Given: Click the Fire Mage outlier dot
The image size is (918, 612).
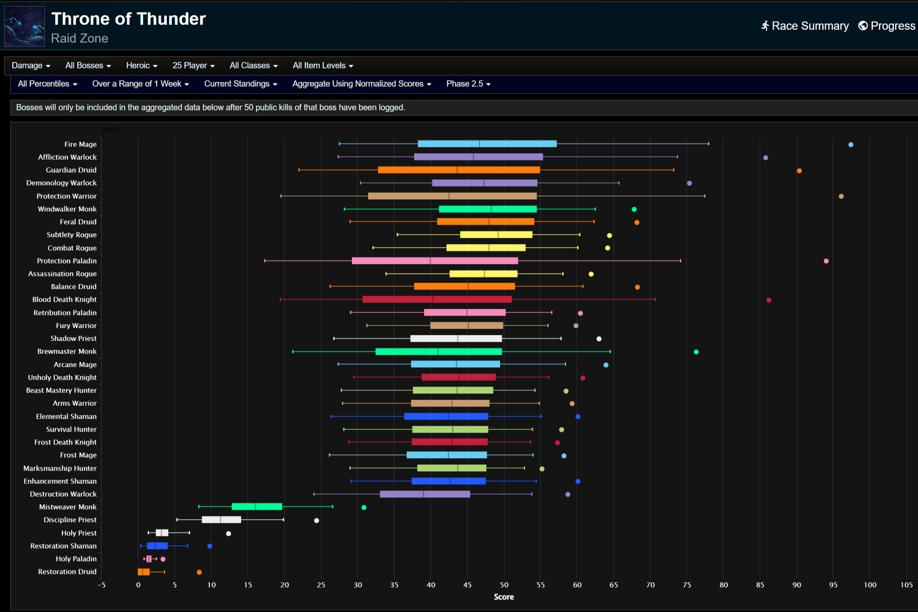Looking at the screenshot, I should pyautogui.click(x=851, y=145).
